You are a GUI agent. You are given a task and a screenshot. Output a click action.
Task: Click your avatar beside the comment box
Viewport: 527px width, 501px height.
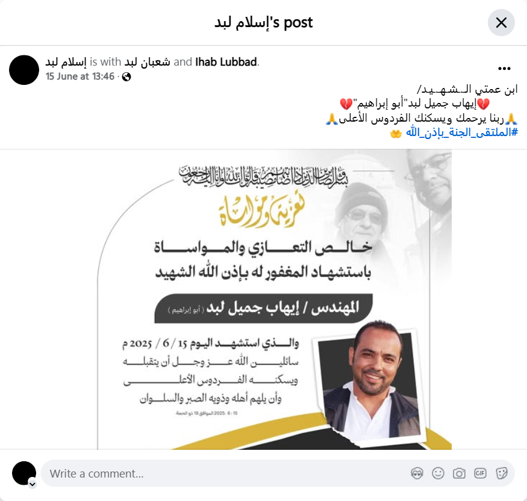pos(24,473)
